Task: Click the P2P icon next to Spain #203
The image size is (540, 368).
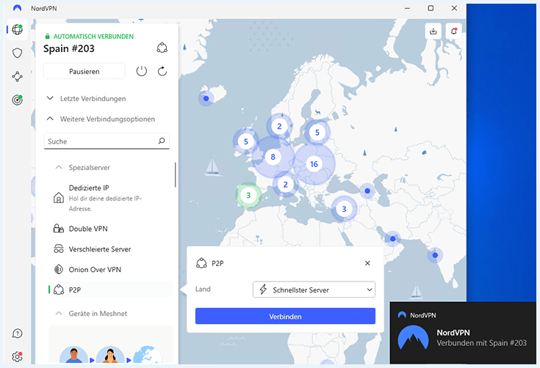Action: pos(162,48)
